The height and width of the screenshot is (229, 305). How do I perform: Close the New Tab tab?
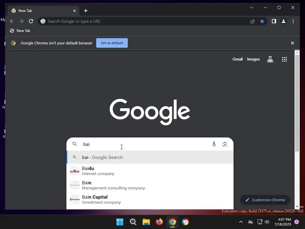[x=74, y=11]
